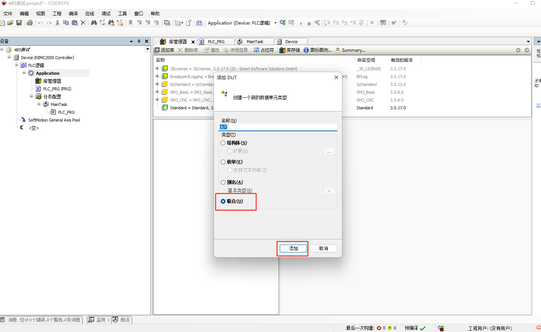541x332 pixels.
Task: Open the Project menu
Action: (57, 13)
